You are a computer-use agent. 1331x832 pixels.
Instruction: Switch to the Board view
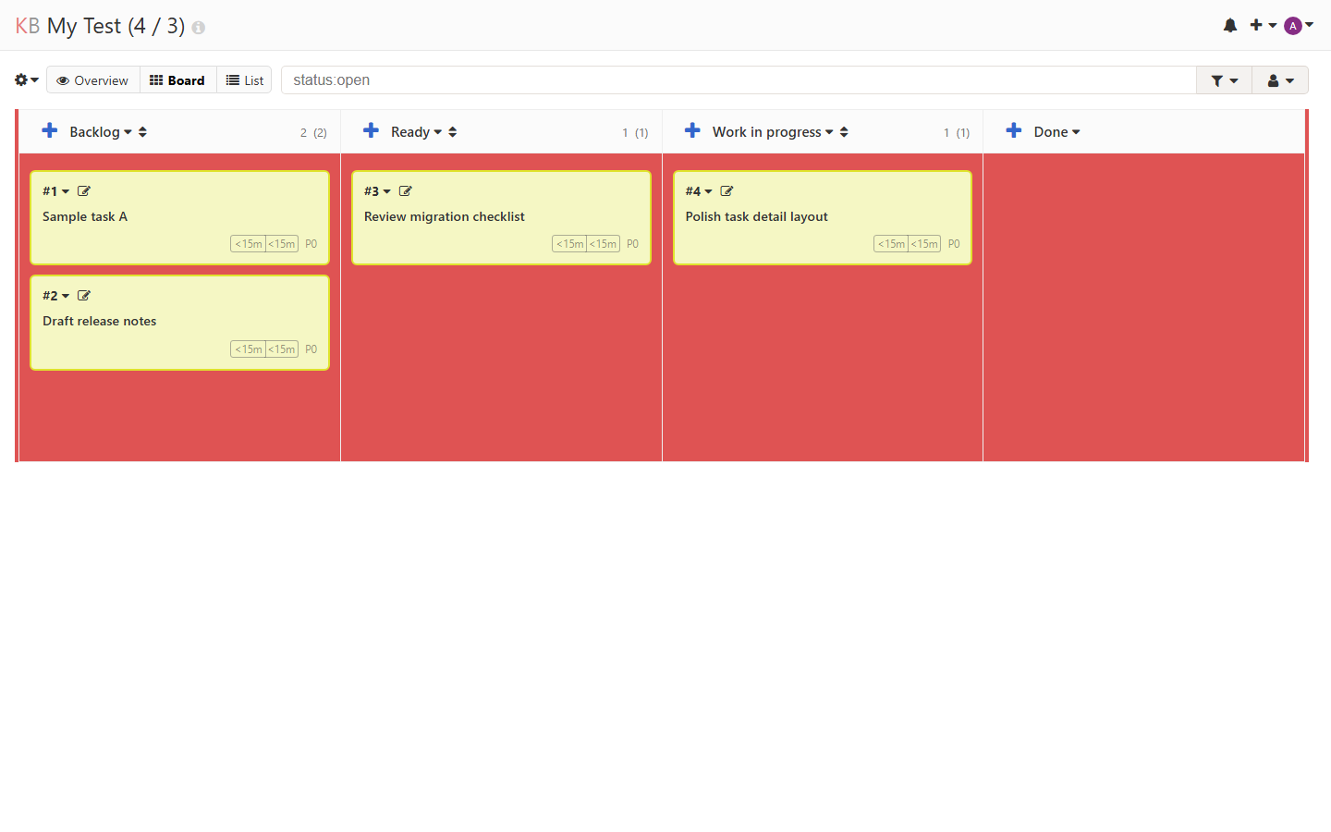coord(178,80)
